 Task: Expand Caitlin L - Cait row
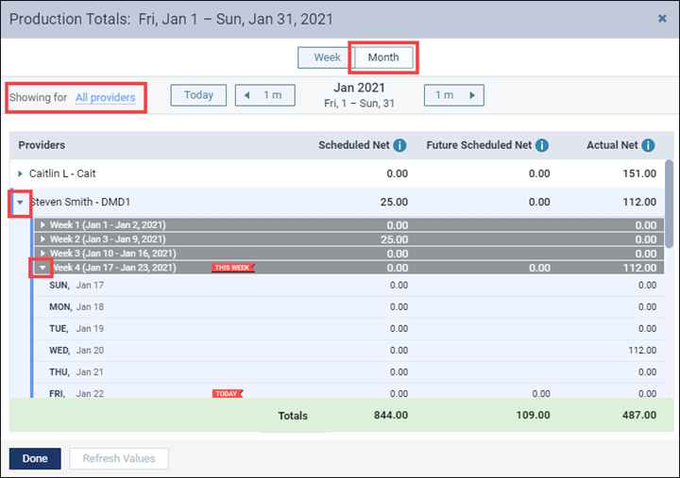(x=20, y=173)
